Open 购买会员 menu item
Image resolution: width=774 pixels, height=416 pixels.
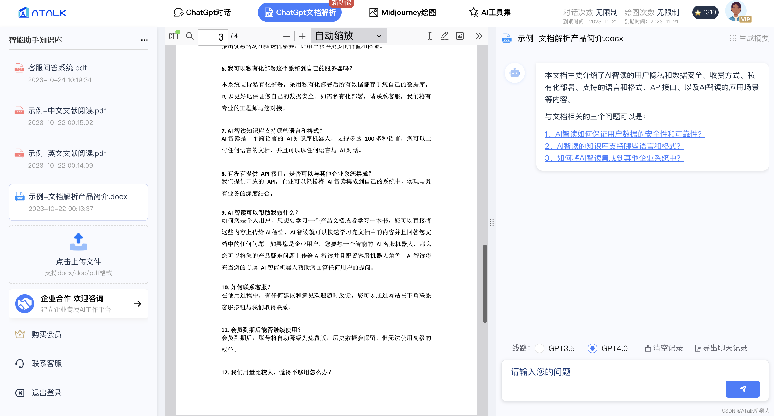tap(47, 334)
